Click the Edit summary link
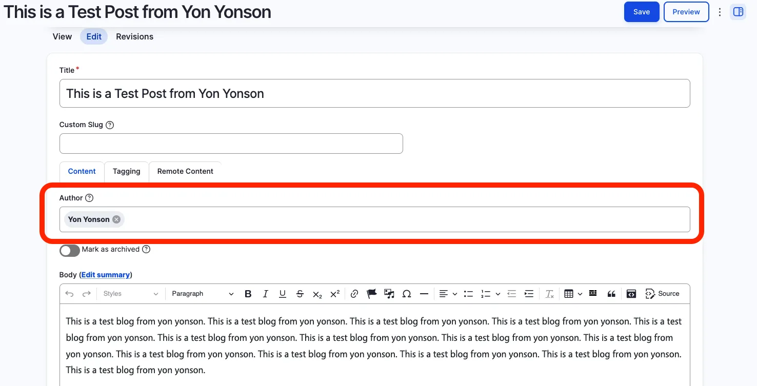 (106, 275)
